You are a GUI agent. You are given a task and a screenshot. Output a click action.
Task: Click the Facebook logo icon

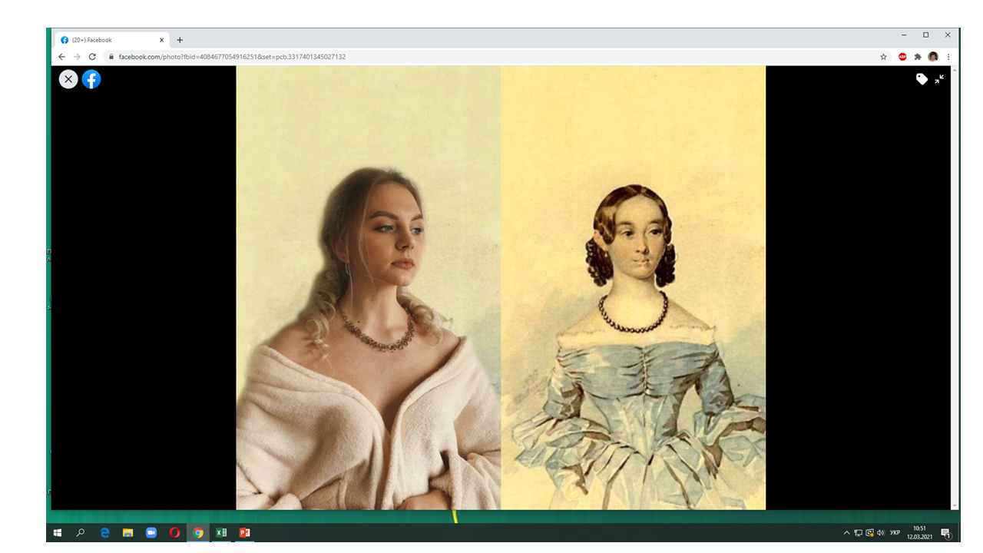[91, 79]
